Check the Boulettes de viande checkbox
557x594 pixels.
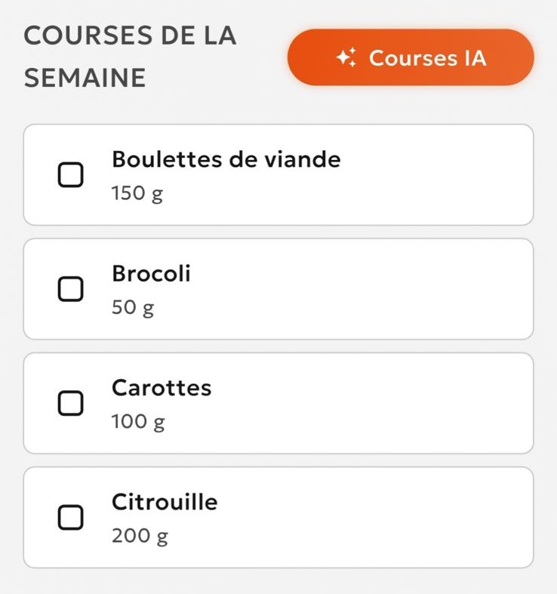[71, 175]
